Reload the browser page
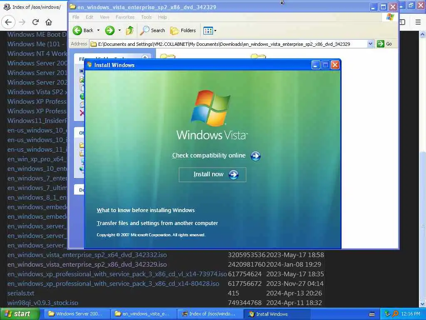The height and width of the screenshot is (320, 426). pyautogui.click(x=35, y=22)
